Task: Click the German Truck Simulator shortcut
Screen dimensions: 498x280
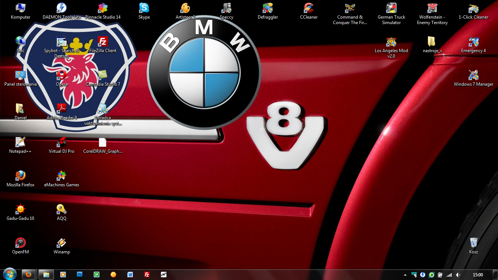Action: point(391,8)
